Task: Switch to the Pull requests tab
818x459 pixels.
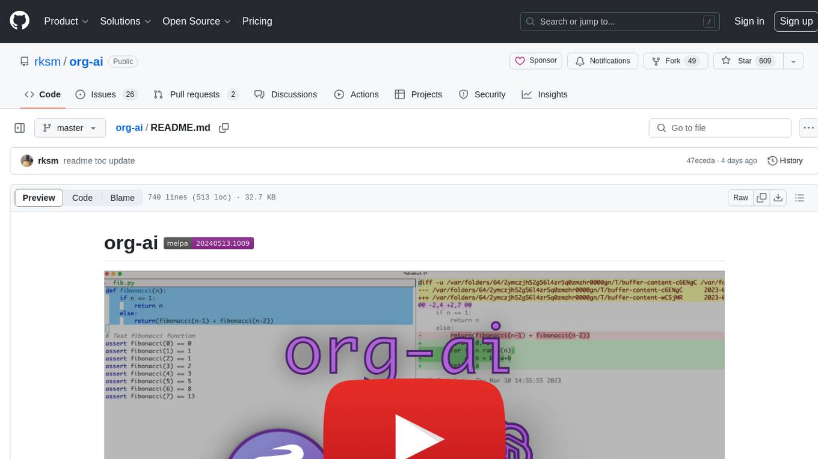Action: click(x=196, y=94)
